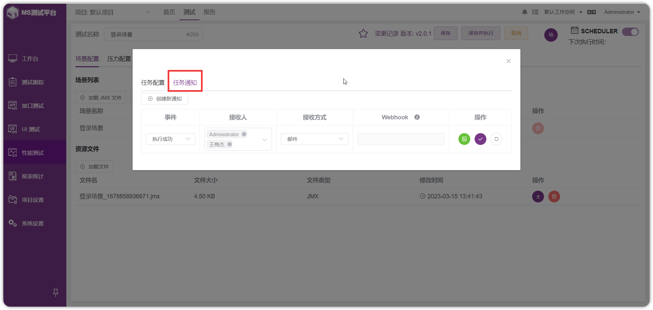Open the notification bell icon
The height and width of the screenshot is (310, 653).
point(525,12)
